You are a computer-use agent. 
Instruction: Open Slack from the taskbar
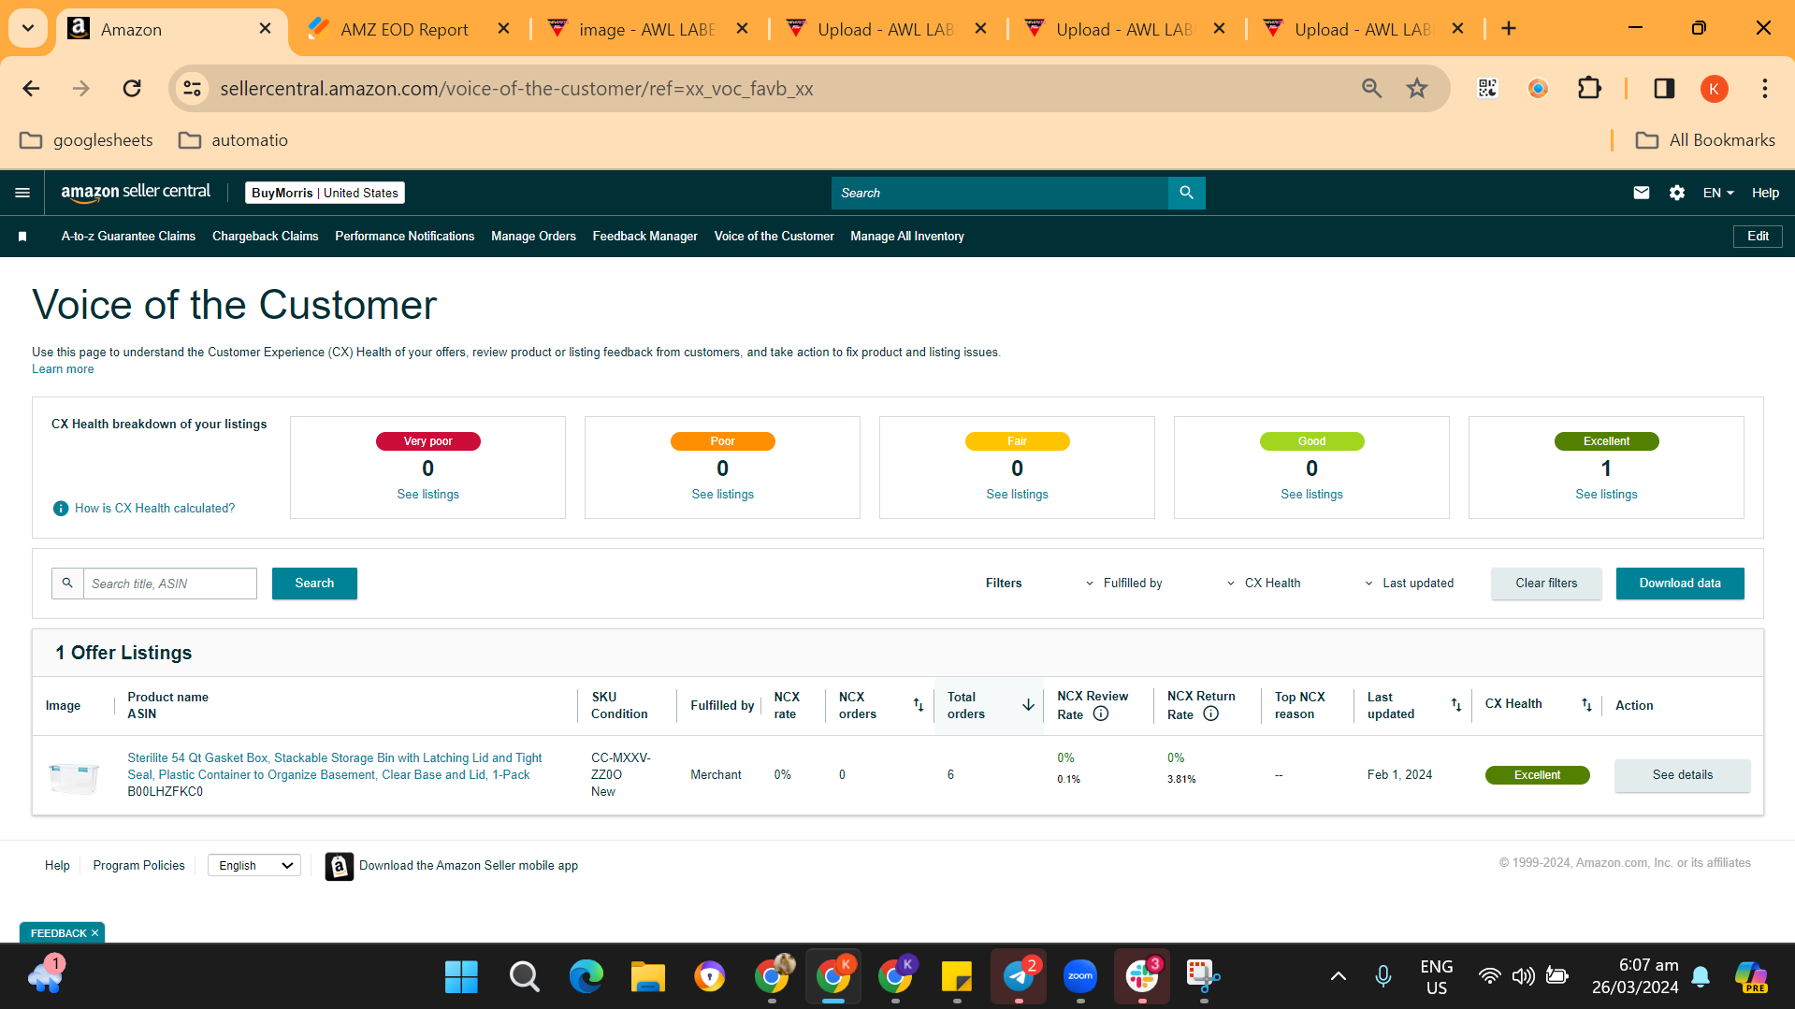[x=1142, y=976]
